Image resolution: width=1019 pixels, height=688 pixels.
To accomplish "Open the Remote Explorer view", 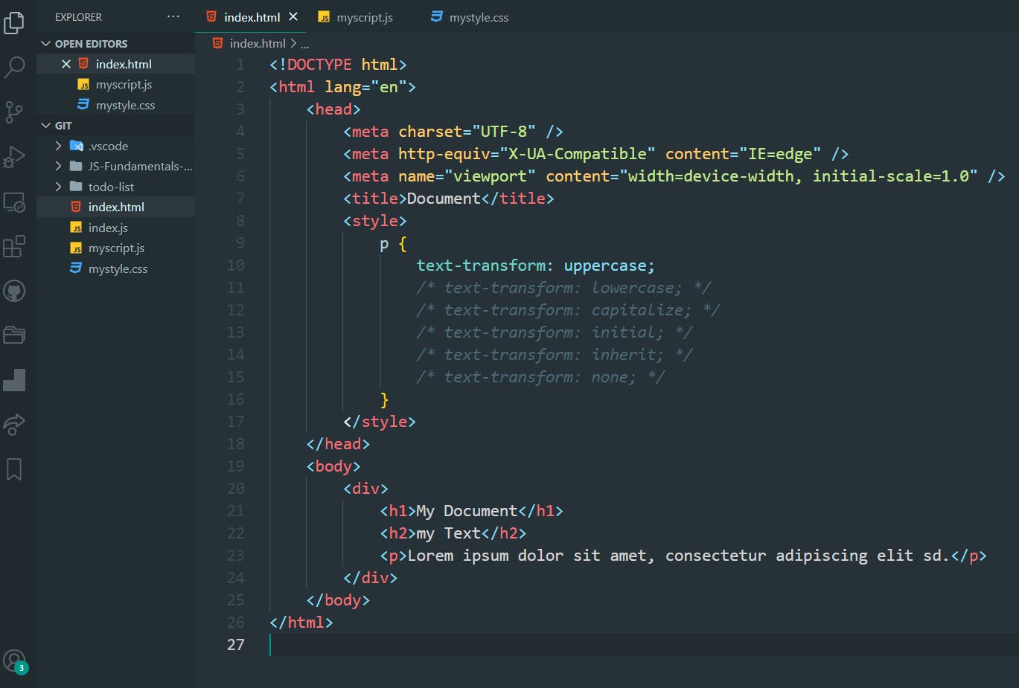I will (x=14, y=202).
